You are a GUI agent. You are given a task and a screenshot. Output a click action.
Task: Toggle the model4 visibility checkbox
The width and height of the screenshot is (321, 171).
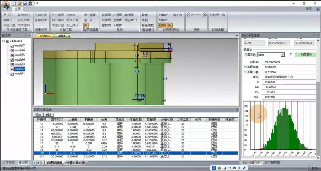(x=12, y=60)
